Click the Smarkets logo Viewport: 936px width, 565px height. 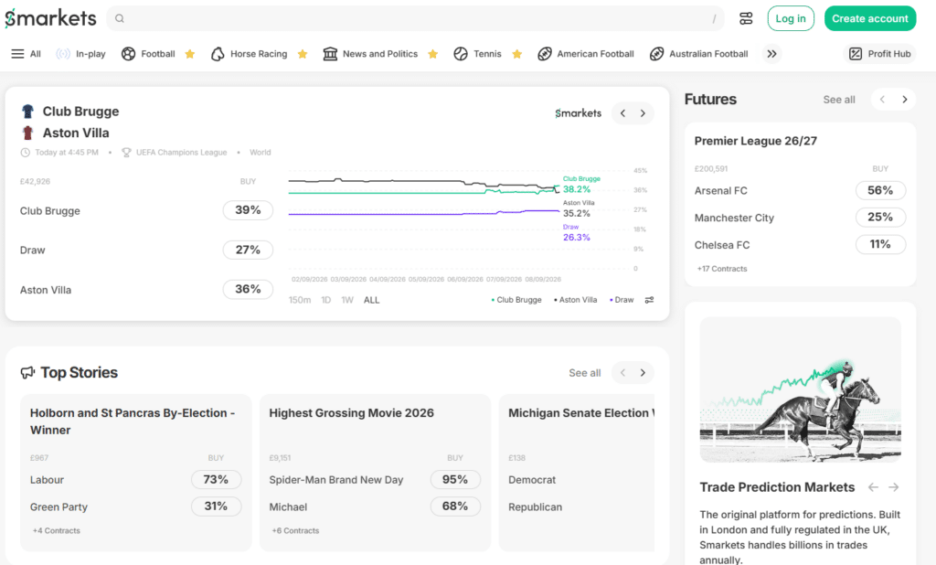point(50,18)
